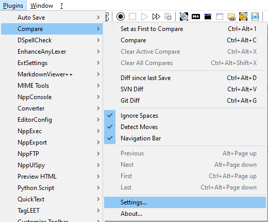Viewport: 268px width, 222px height.
Task: Click the Previous difference entry
Action: [185, 153]
